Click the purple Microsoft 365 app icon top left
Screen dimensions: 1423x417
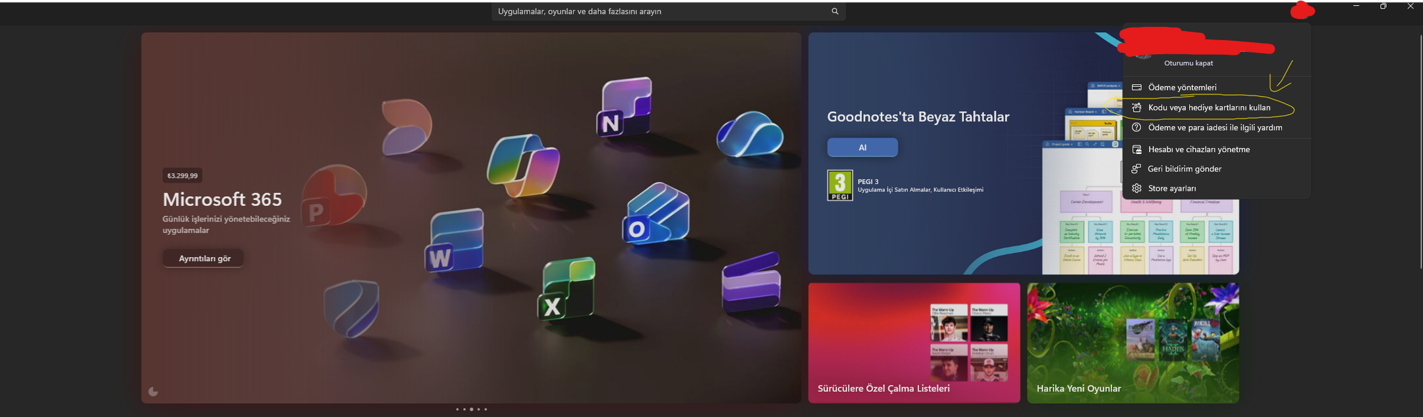(406, 126)
